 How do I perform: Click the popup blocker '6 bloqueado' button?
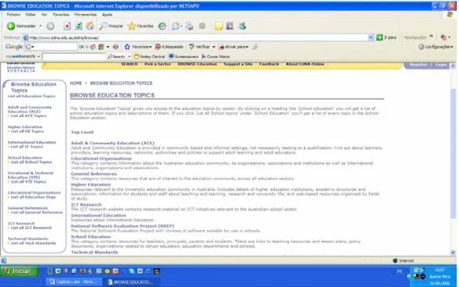click(x=169, y=47)
